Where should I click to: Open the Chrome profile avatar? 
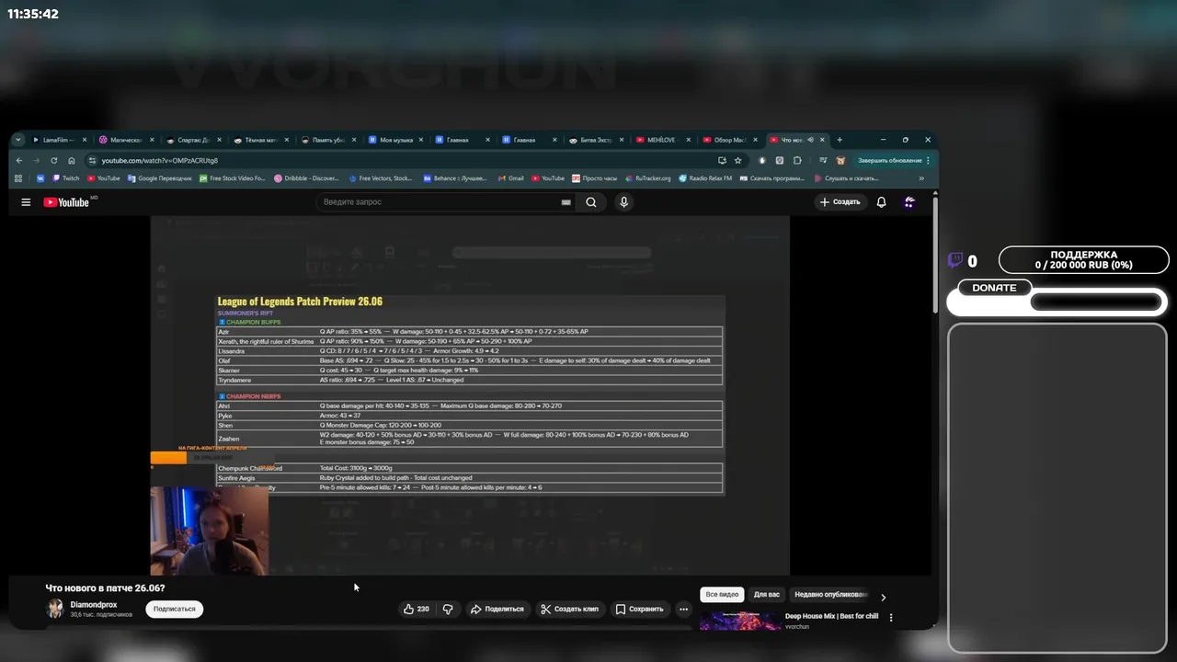click(x=840, y=160)
